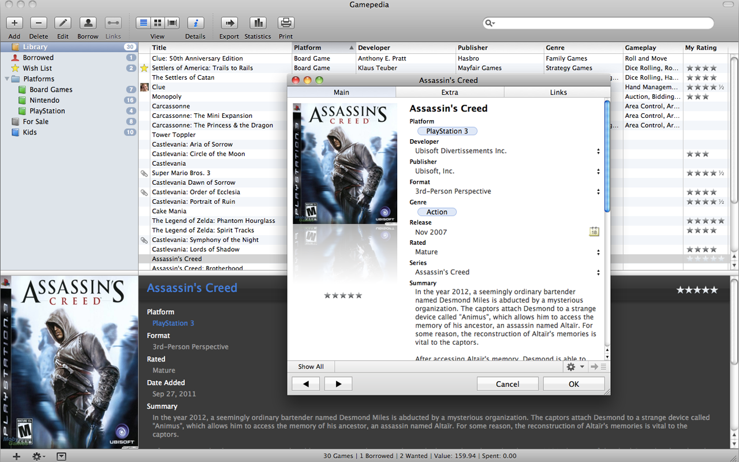The image size is (739, 462).
Task: Open the Statistics chart icon
Action: 257,23
